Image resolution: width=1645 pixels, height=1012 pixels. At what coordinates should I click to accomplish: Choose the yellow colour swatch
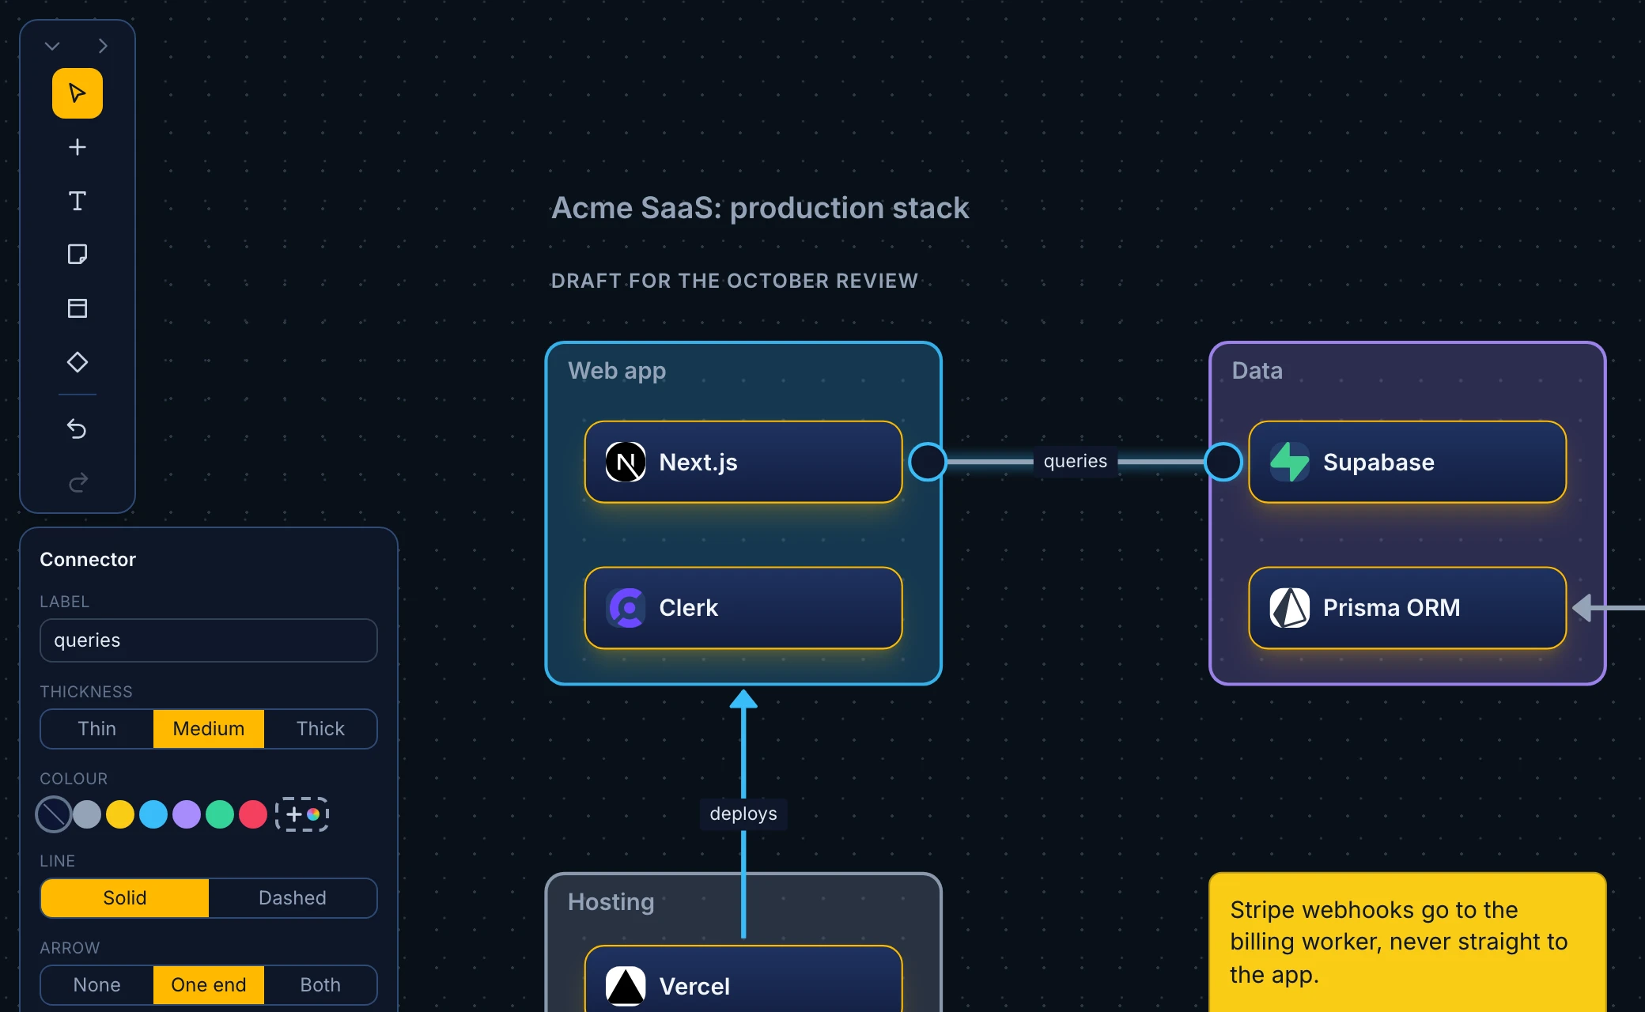click(x=120, y=814)
